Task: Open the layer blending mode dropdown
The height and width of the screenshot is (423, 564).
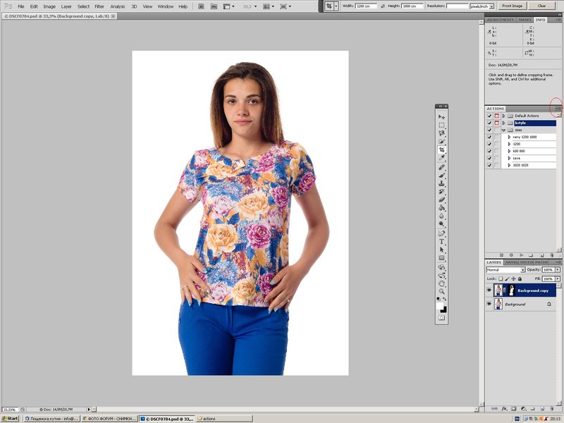Action: tap(505, 269)
